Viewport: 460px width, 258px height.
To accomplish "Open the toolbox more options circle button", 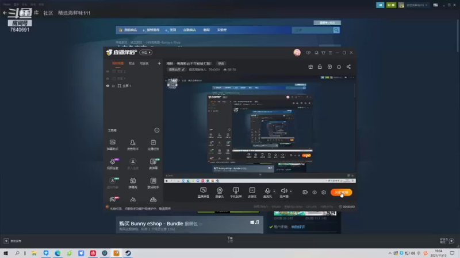I will click(x=157, y=130).
